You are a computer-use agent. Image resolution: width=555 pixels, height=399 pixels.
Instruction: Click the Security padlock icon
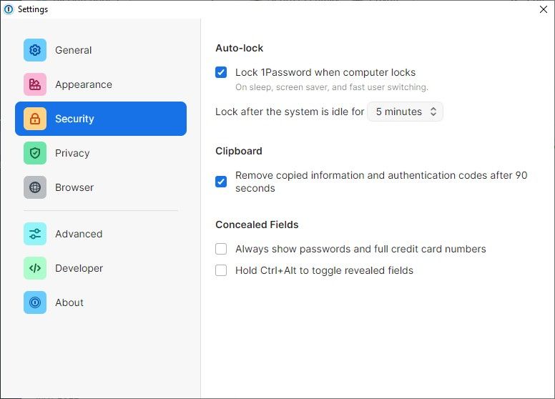tap(35, 119)
